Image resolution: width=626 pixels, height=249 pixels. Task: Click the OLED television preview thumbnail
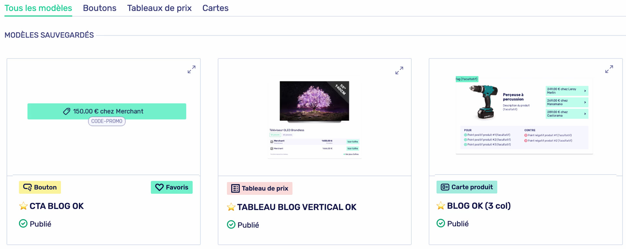pyautogui.click(x=314, y=101)
